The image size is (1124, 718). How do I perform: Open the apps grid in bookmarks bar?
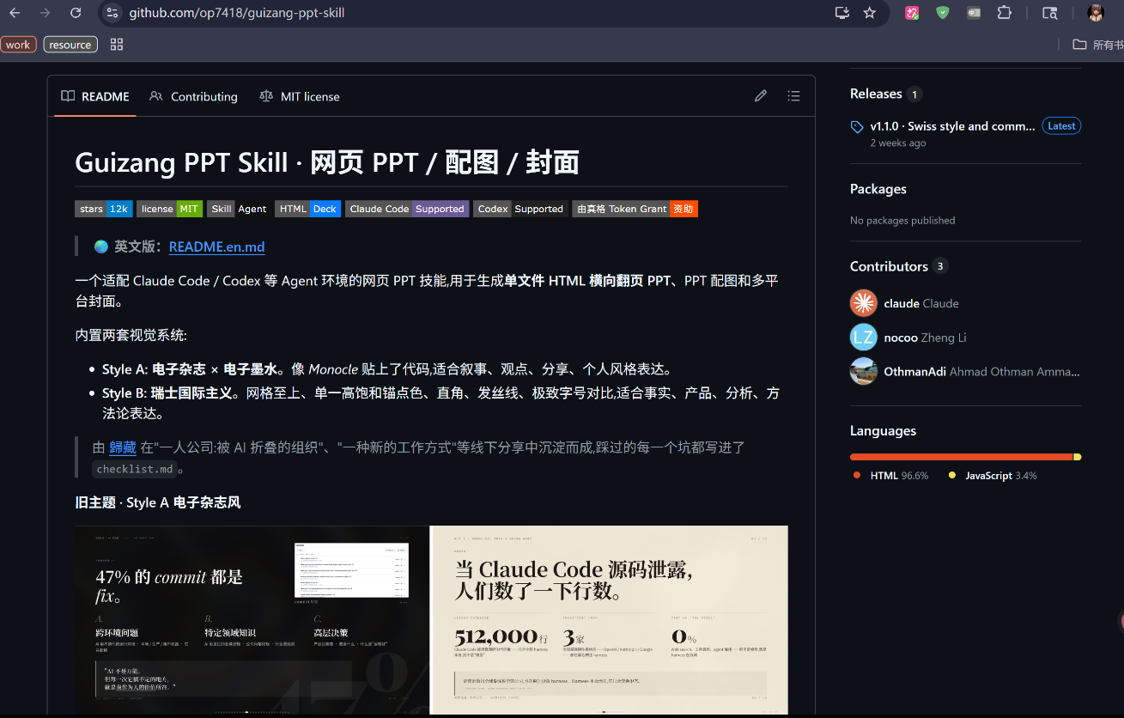coord(117,45)
